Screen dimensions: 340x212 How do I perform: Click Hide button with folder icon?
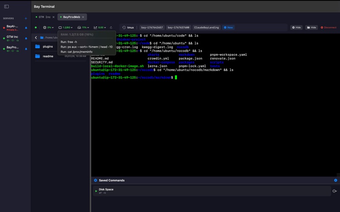tap(312, 28)
